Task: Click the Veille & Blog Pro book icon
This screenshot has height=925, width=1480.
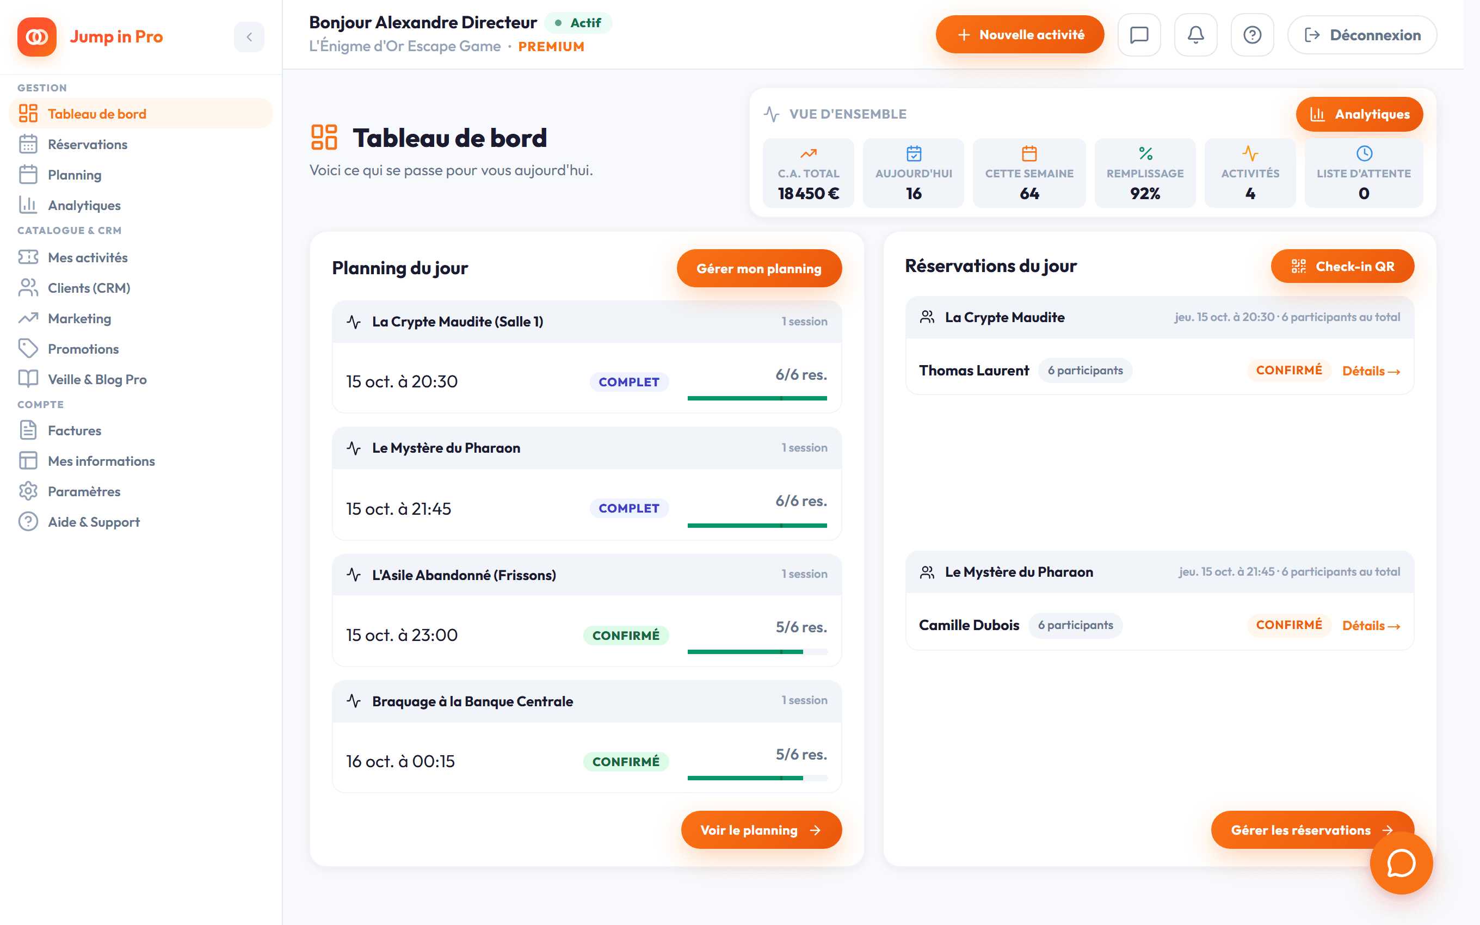Action: [28, 379]
